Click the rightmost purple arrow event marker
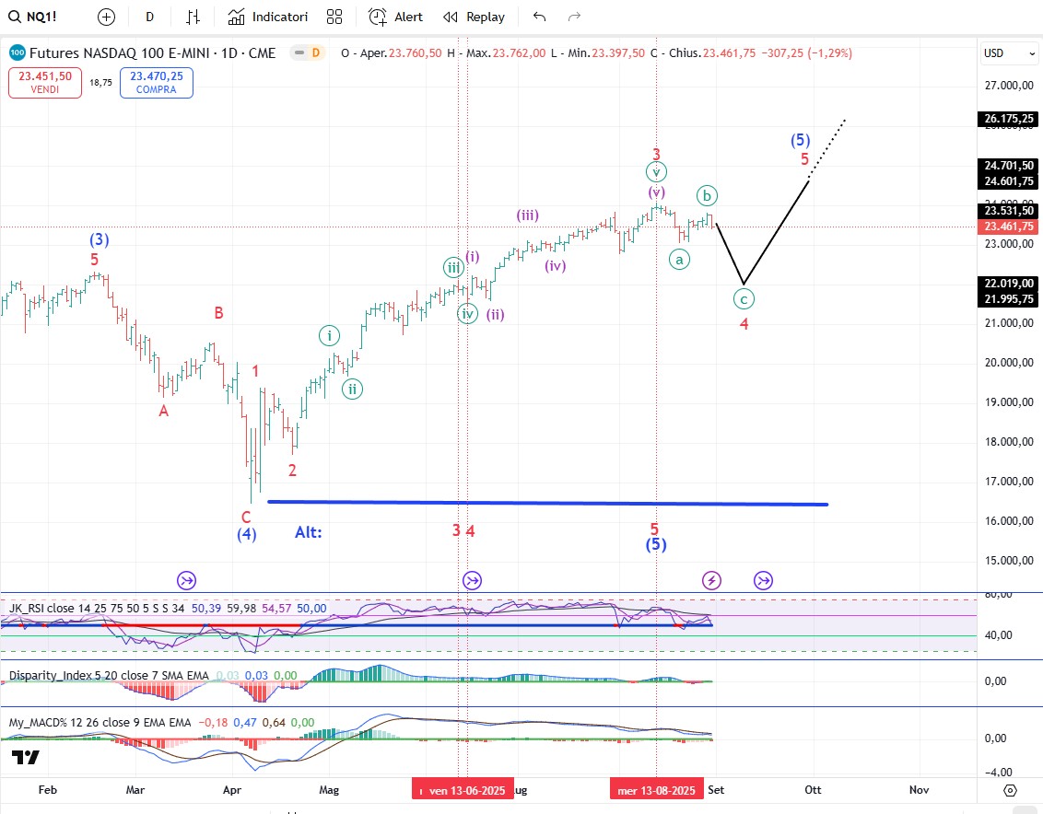This screenshot has width=1043, height=814. coord(763,580)
